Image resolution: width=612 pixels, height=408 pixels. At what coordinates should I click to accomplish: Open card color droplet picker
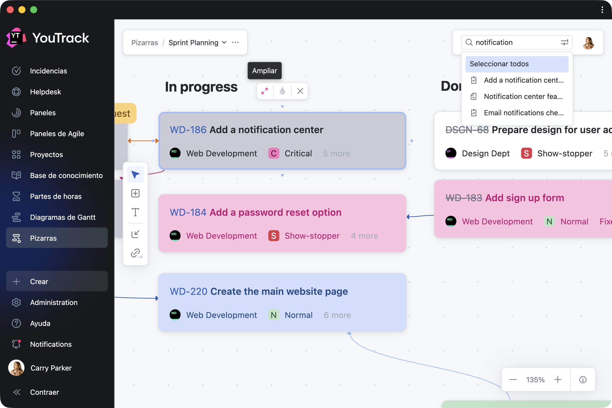click(x=282, y=91)
